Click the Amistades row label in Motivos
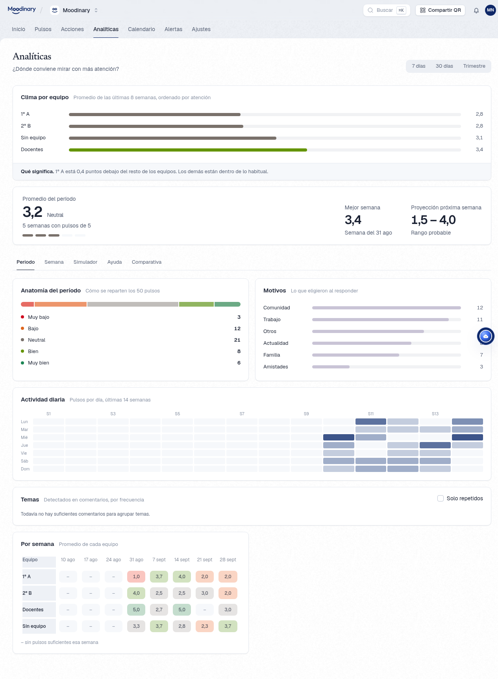Screen dimensions: 498x679 pos(276,367)
